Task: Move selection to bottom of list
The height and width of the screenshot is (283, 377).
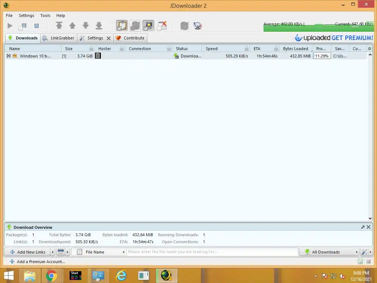Action: point(99,25)
